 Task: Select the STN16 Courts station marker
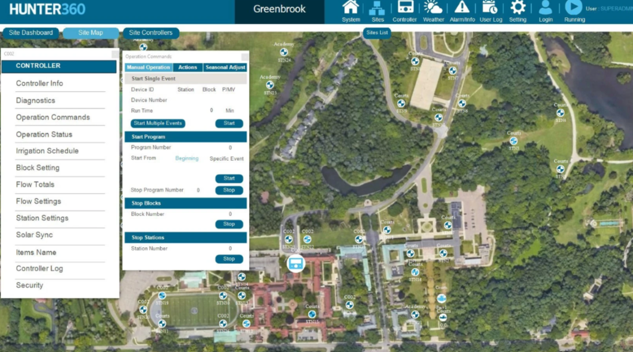(x=415, y=272)
